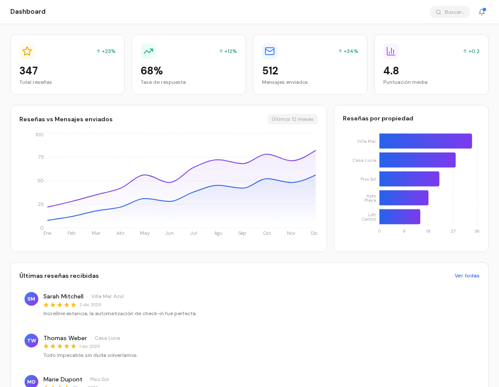This screenshot has height=387, width=499.
Task: Open the Últimos 12 meses period selector
Action: coord(293,119)
